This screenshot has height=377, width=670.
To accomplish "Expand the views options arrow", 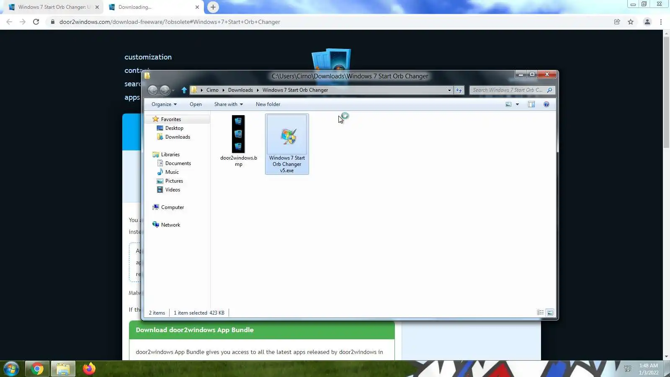I will point(518,104).
